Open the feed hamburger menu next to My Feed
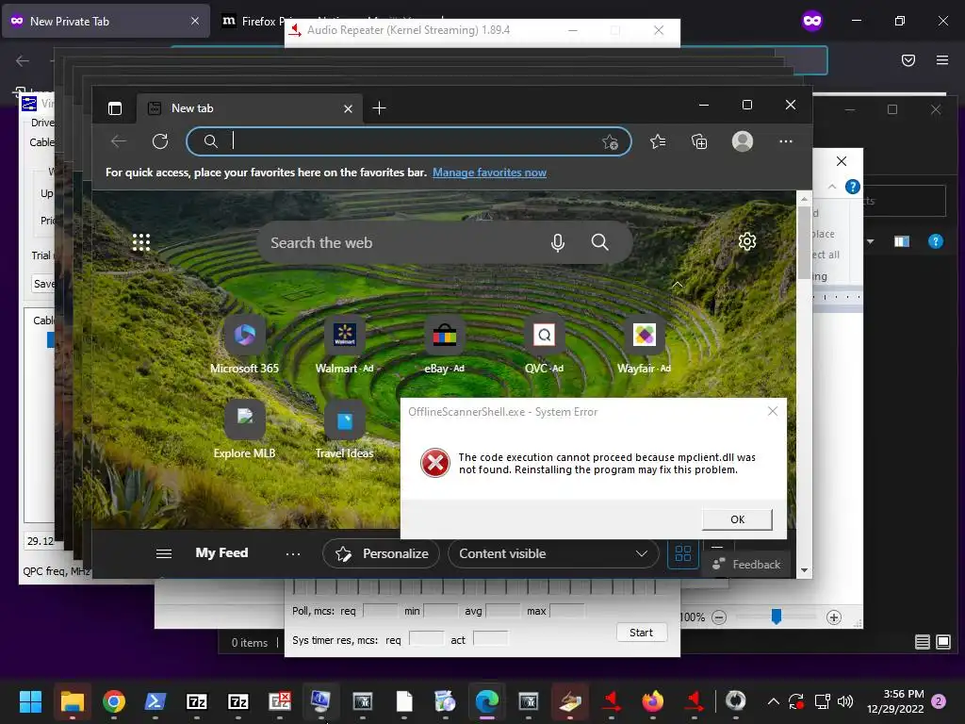The width and height of the screenshot is (965, 724). 164,553
